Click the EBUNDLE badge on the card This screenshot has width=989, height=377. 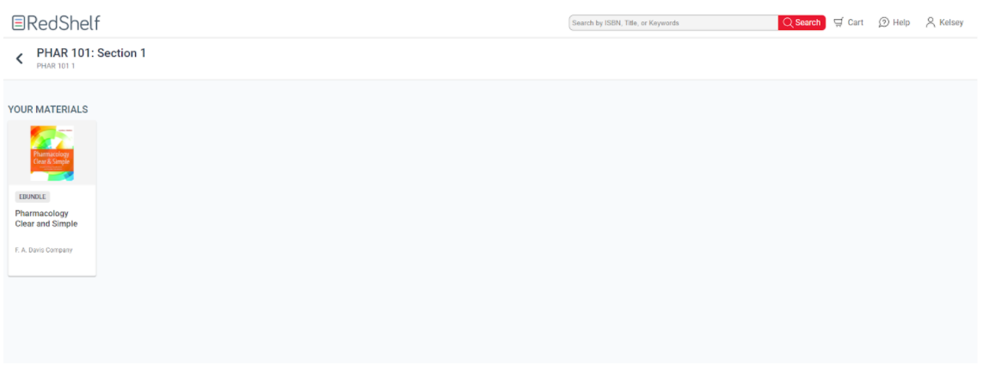(33, 197)
